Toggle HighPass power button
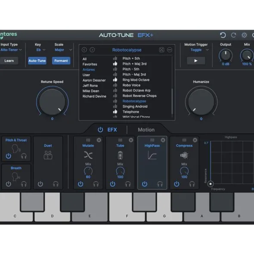Image resolution: width=254 pixels, height=254 pixels. coord(145,184)
